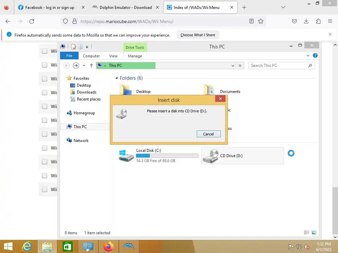Open Firefox hamburger application menu
The height and width of the screenshot is (253, 338).
click(x=330, y=21)
